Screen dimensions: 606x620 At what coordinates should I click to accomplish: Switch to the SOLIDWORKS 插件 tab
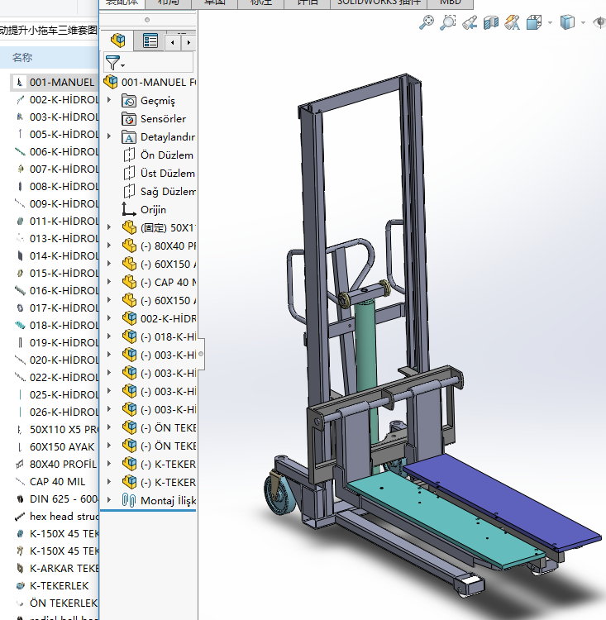coord(379,2)
